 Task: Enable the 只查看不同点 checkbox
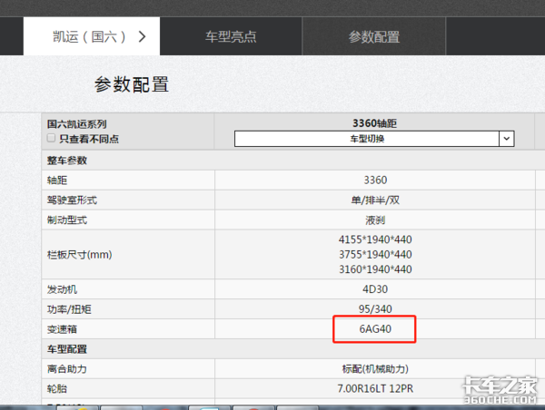[x=52, y=139]
